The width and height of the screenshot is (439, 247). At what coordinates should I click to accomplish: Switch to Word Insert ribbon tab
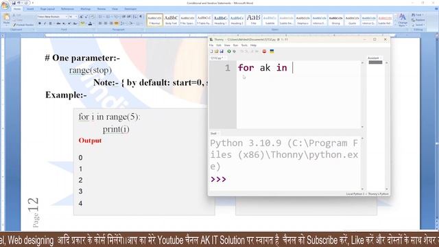click(30, 9)
